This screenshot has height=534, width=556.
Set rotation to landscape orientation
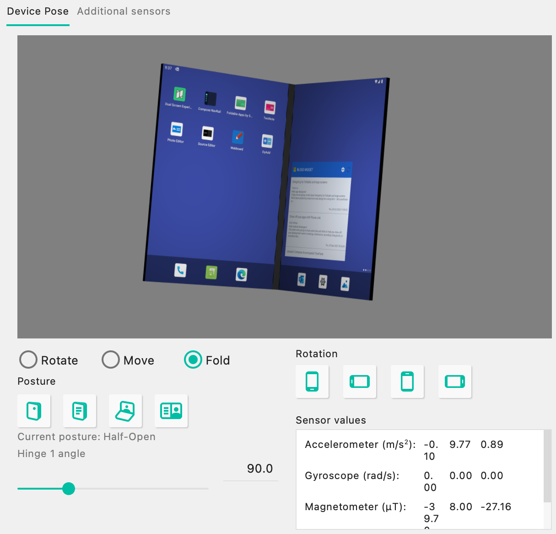tap(360, 381)
